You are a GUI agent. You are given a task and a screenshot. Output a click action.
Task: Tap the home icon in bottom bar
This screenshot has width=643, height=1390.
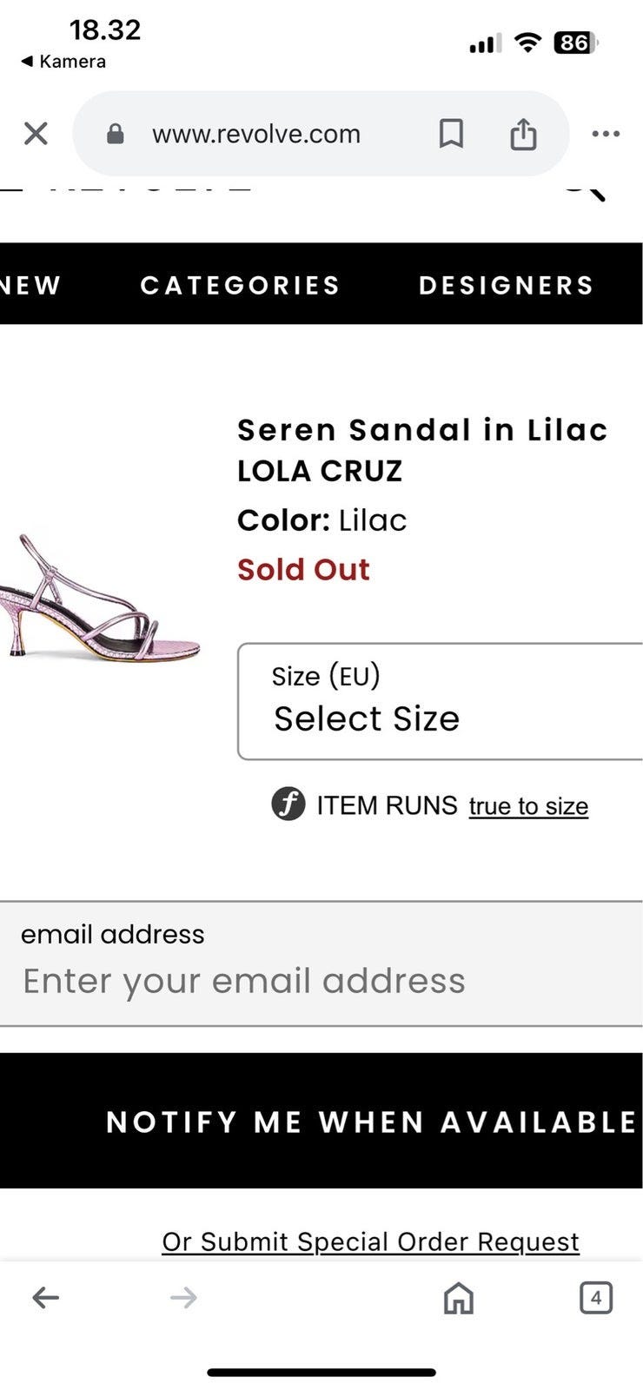[459, 1298]
